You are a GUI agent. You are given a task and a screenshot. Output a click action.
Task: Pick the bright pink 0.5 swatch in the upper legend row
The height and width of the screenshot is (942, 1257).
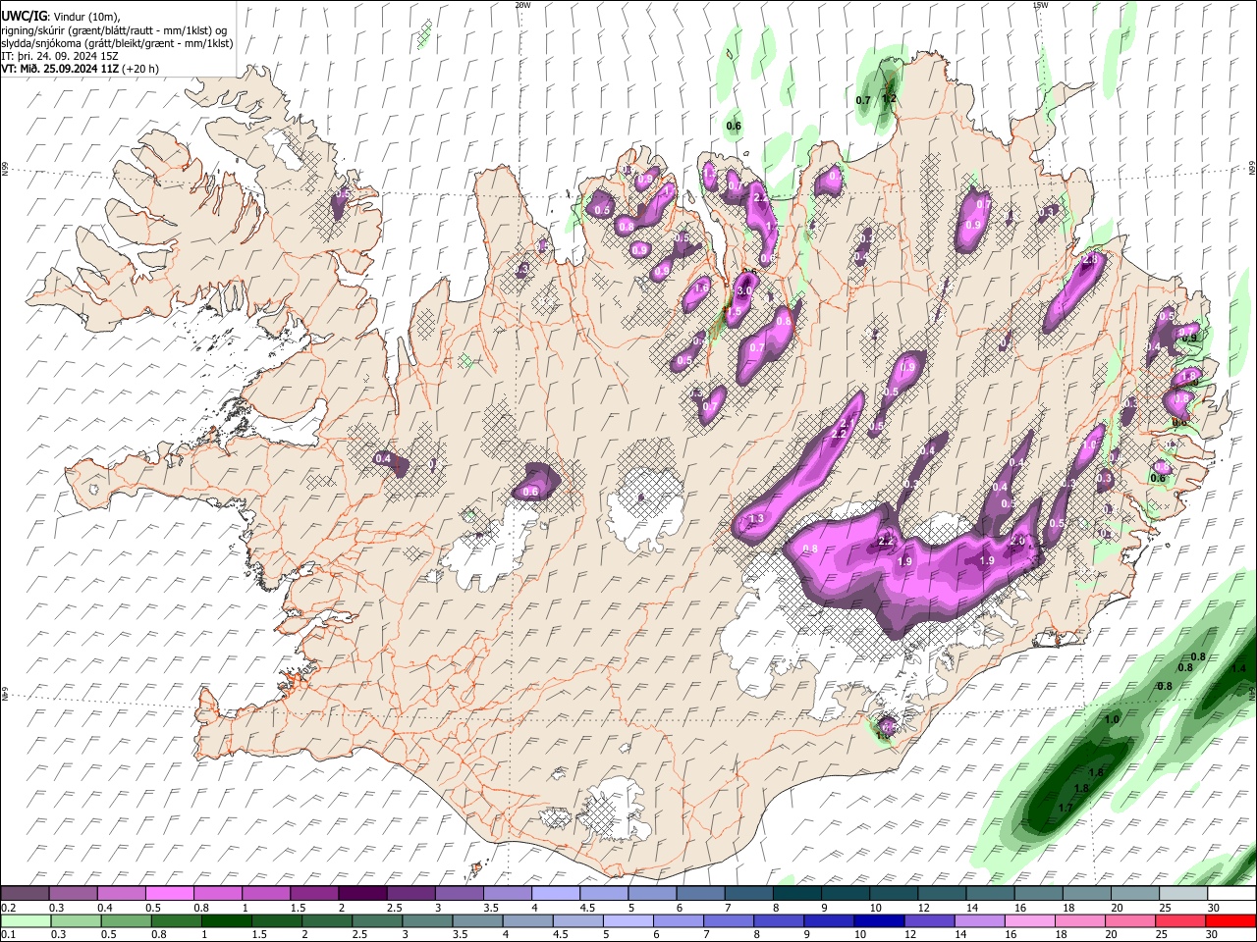coord(169,894)
